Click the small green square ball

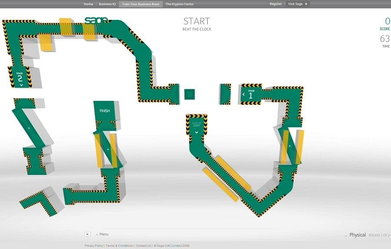click(189, 94)
